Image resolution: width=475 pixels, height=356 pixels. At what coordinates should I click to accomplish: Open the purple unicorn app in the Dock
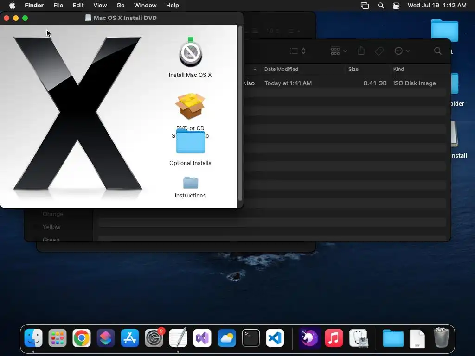pyautogui.click(x=309, y=338)
